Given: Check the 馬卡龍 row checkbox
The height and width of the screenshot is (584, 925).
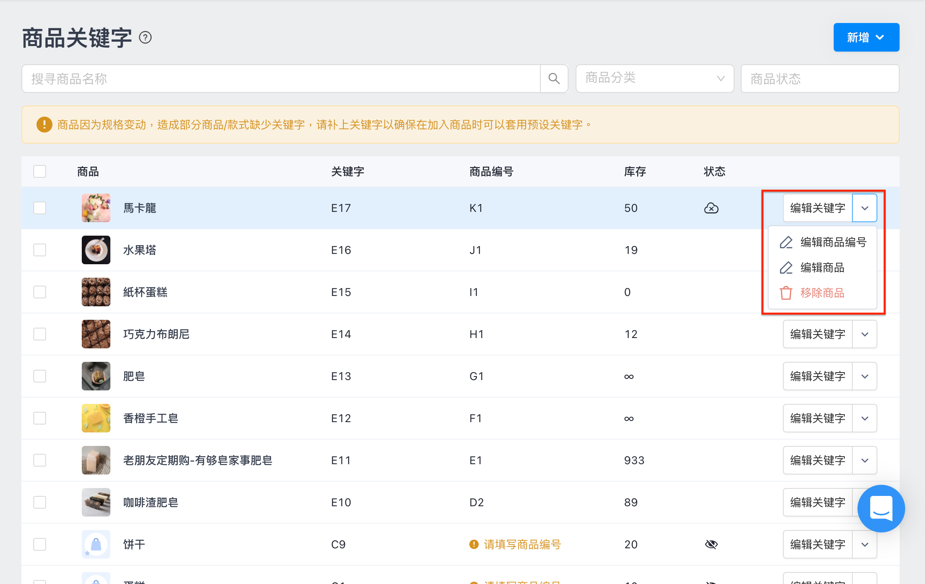Looking at the screenshot, I should pyautogui.click(x=40, y=208).
